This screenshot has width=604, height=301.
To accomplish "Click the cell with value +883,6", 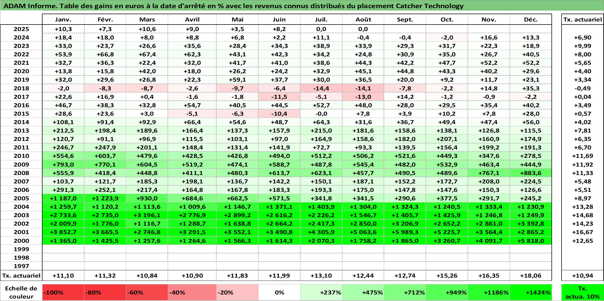I will point(531,173).
